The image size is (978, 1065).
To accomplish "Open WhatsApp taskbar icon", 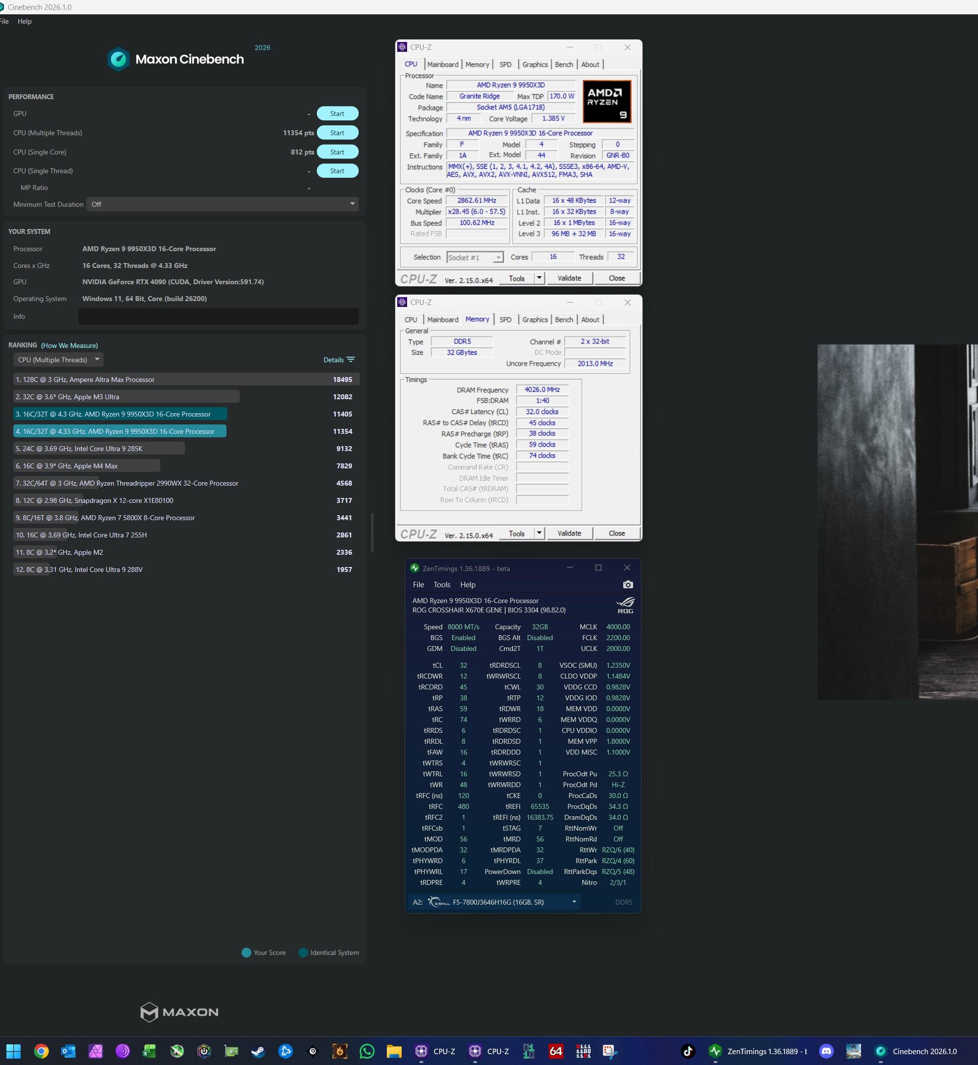I will (x=367, y=1051).
